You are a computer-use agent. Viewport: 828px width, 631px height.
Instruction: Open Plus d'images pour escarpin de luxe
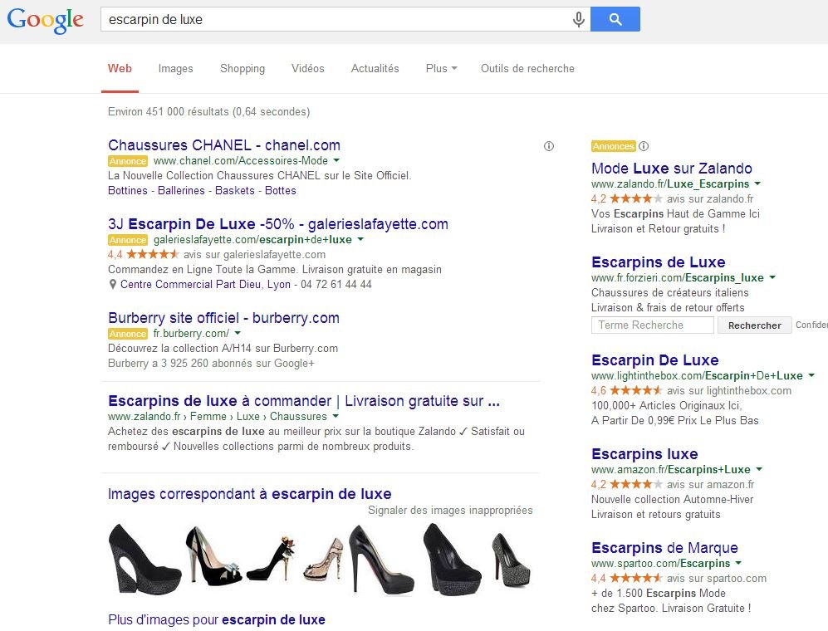coord(217,619)
